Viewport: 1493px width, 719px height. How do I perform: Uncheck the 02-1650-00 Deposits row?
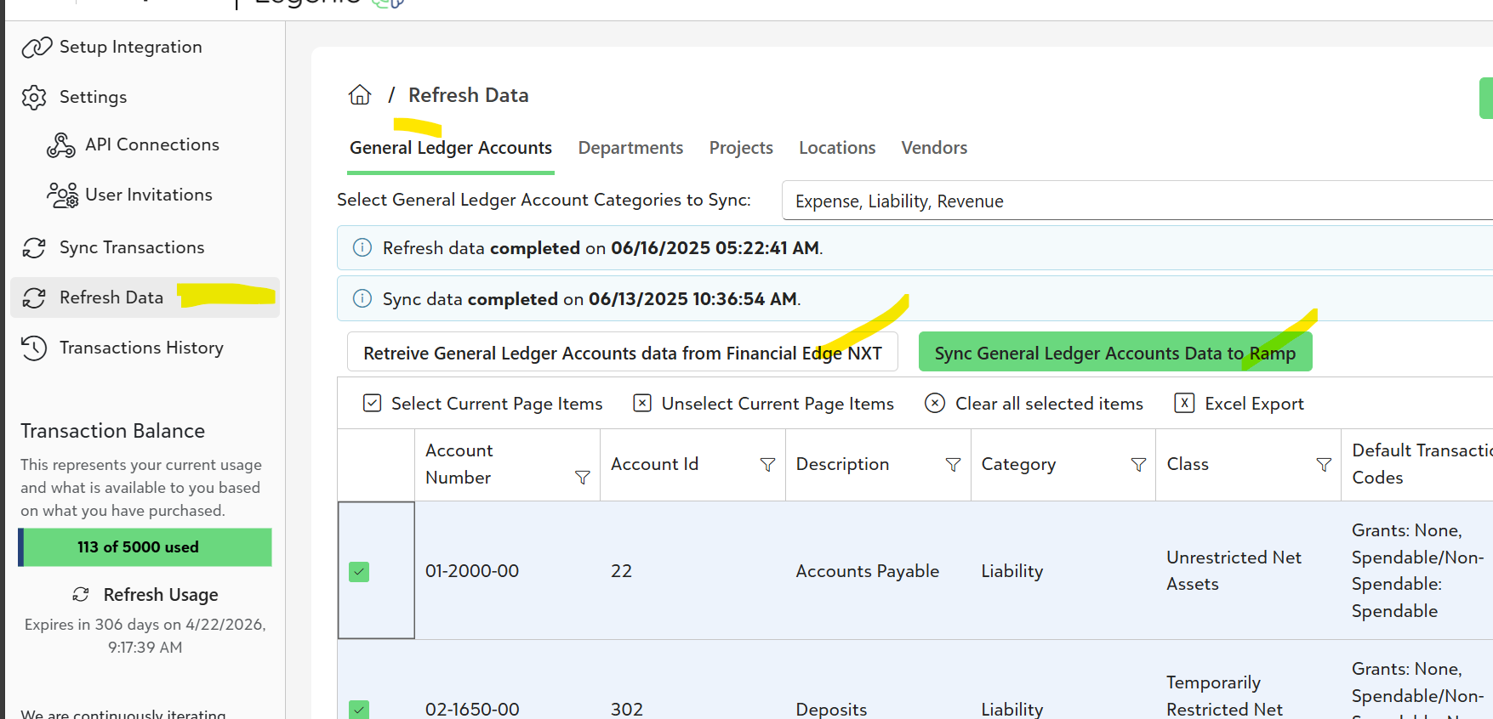[359, 710]
